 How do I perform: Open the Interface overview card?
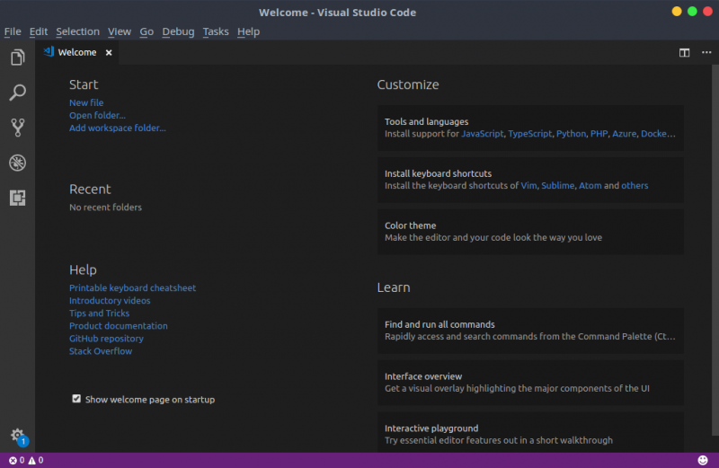click(x=530, y=383)
